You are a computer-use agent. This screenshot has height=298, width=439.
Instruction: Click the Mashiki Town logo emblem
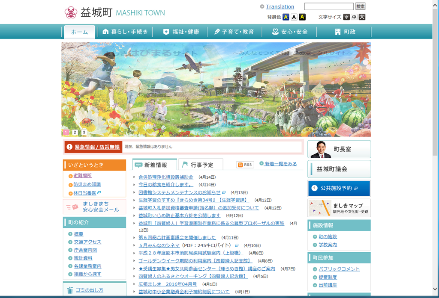pos(70,12)
